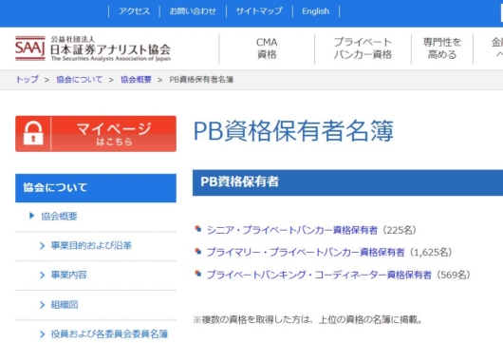Click the （569名） count text
Image resolution: width=503 pixels, height=343 pixels.
tap(453, 275)
